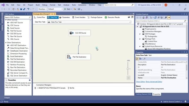Click the Start debugging button

(x=67, y=9)
